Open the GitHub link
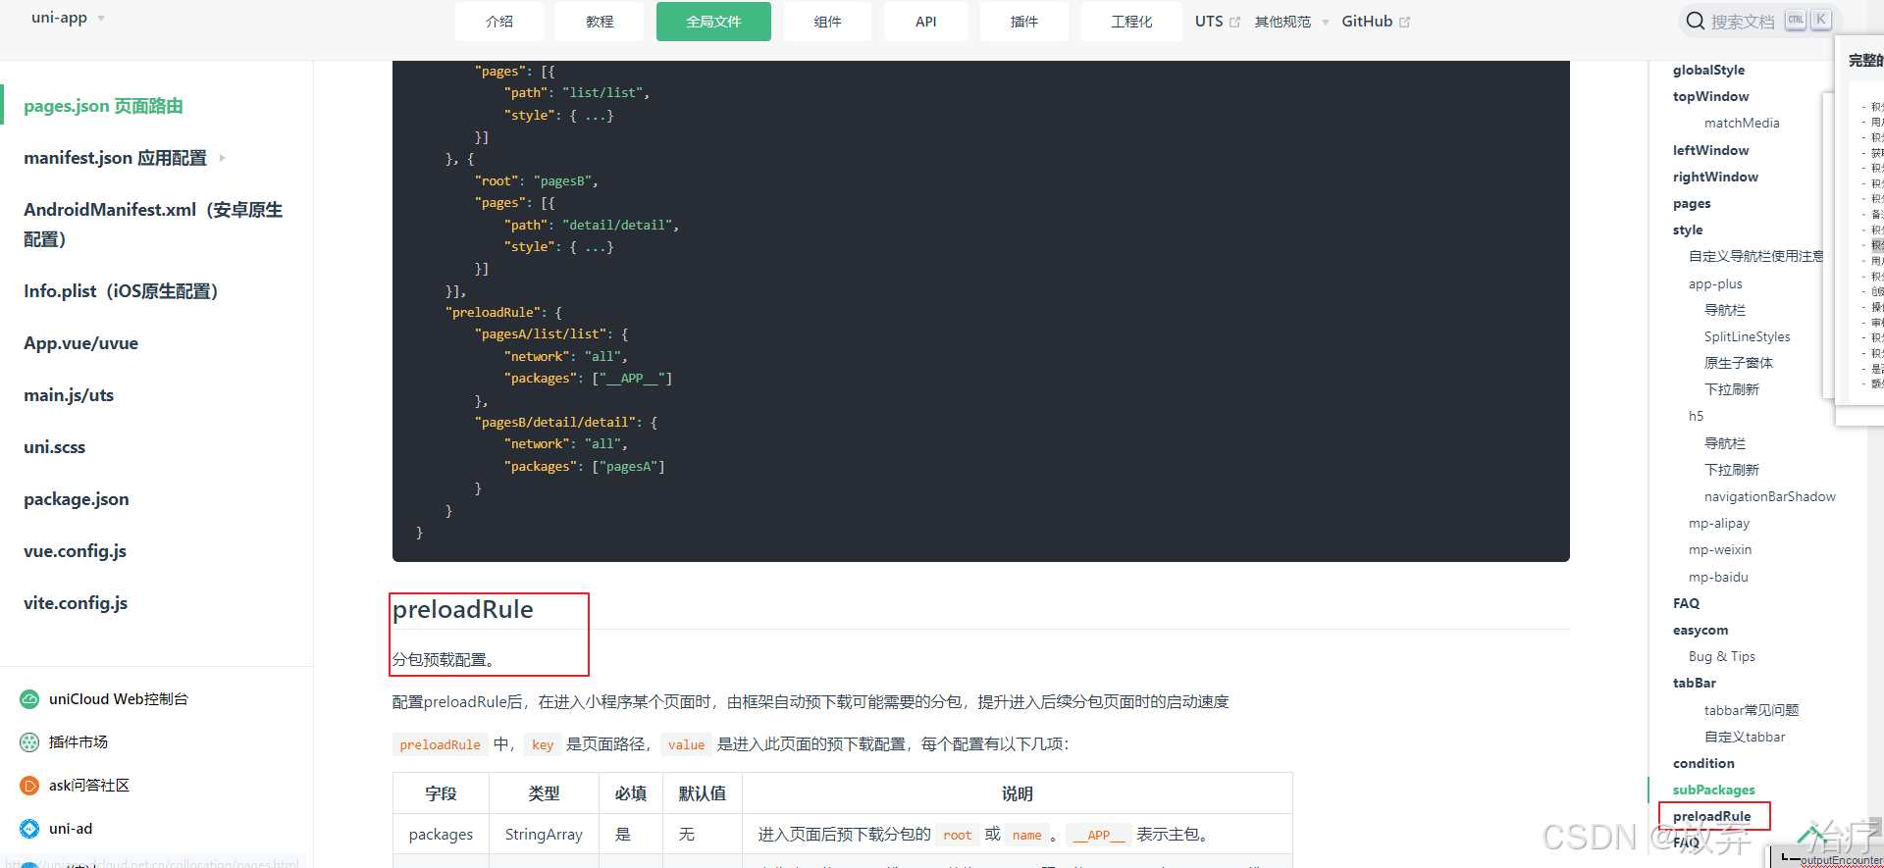 [1367, 22]
